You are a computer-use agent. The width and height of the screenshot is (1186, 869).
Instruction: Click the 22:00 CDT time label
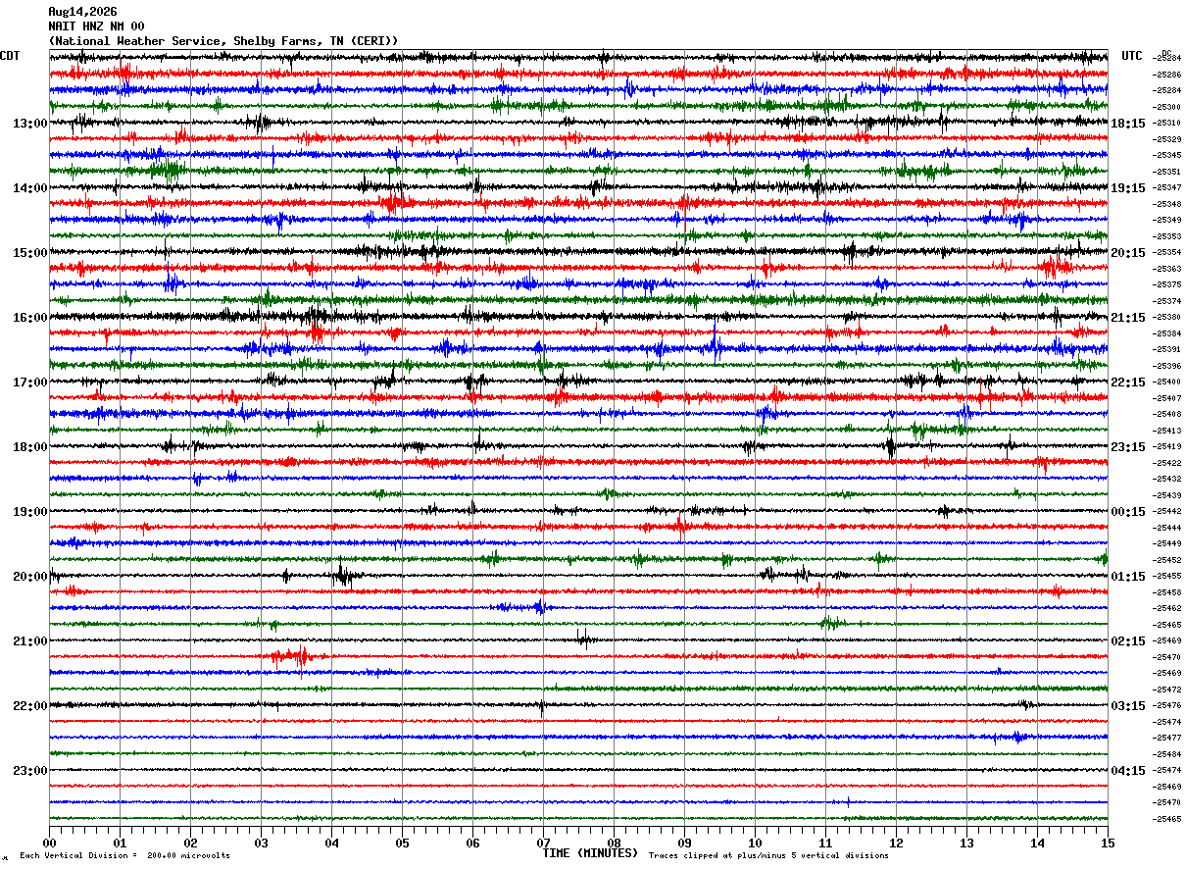(x=29, y=705)
